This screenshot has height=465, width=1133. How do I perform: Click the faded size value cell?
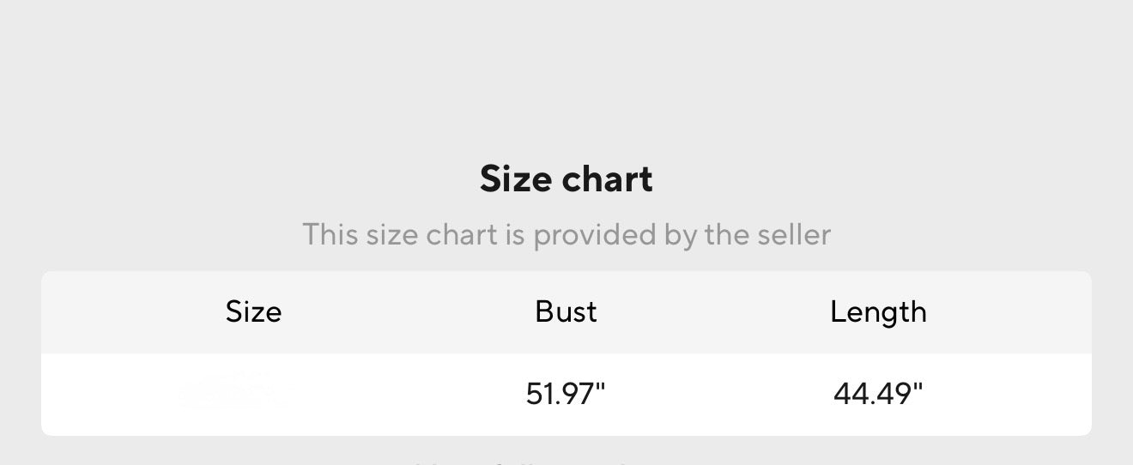point(230,390)
